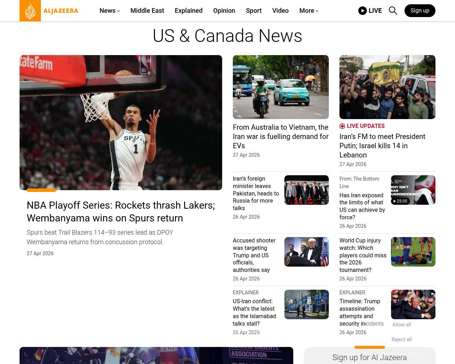
Task: Click the Al Jazeera logo icon
Action: coord(30,11)
